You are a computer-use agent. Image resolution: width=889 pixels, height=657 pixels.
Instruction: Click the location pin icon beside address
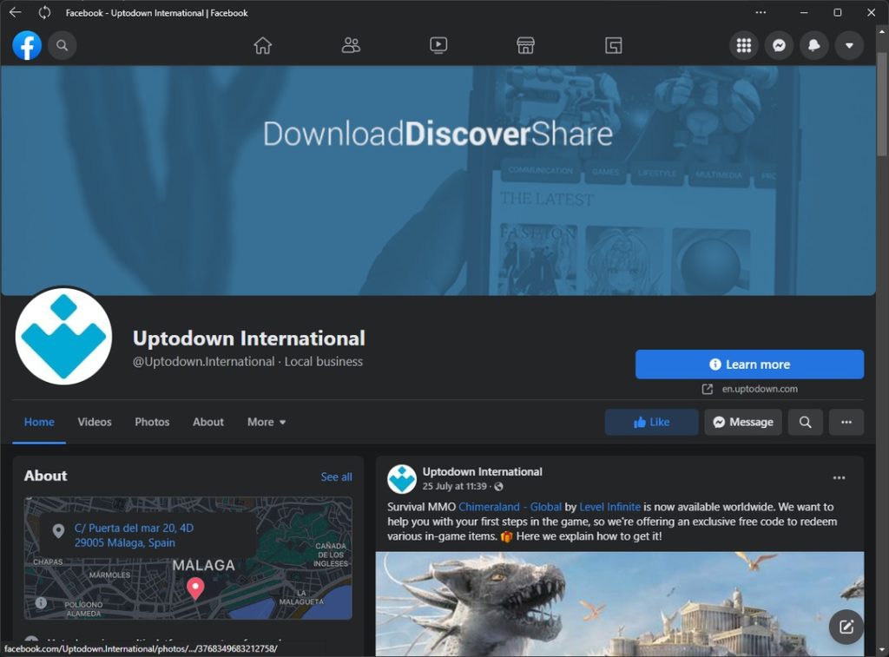(58, 531)
